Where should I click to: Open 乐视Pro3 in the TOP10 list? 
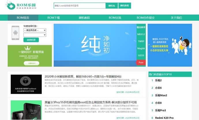[x=160, y=110]
